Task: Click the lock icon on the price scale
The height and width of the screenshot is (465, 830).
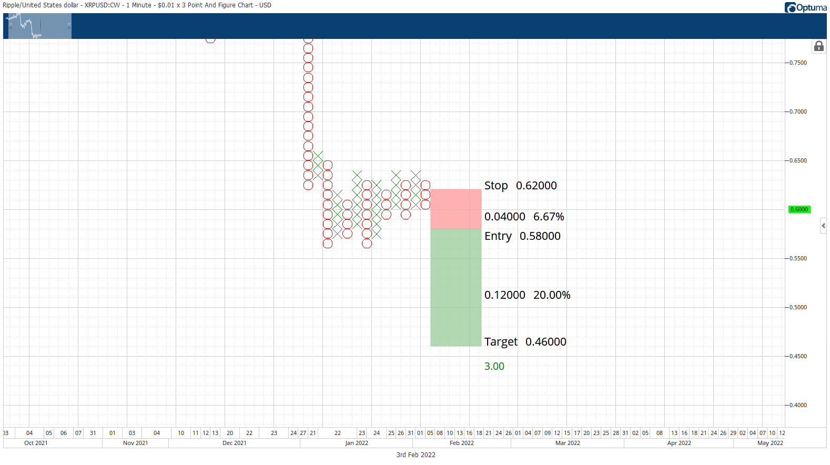Action: click(x=818, y=46)
